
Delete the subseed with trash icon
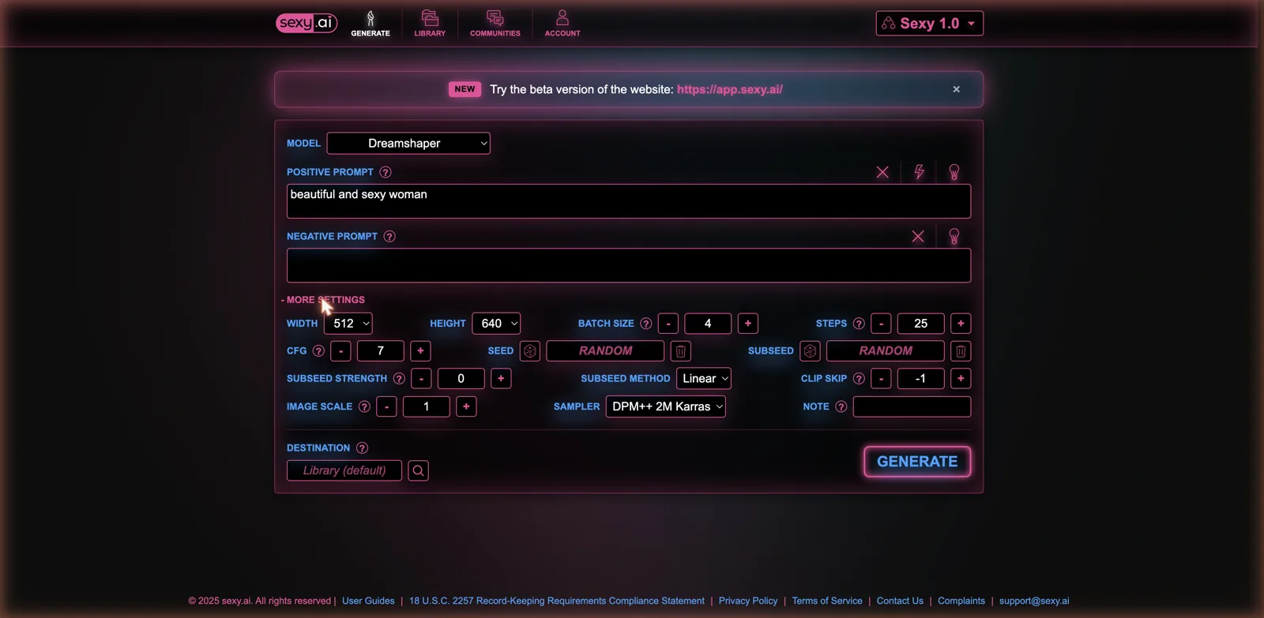(x=961, y=350)
